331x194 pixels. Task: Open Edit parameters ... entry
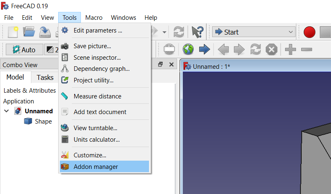coord(104,30)
